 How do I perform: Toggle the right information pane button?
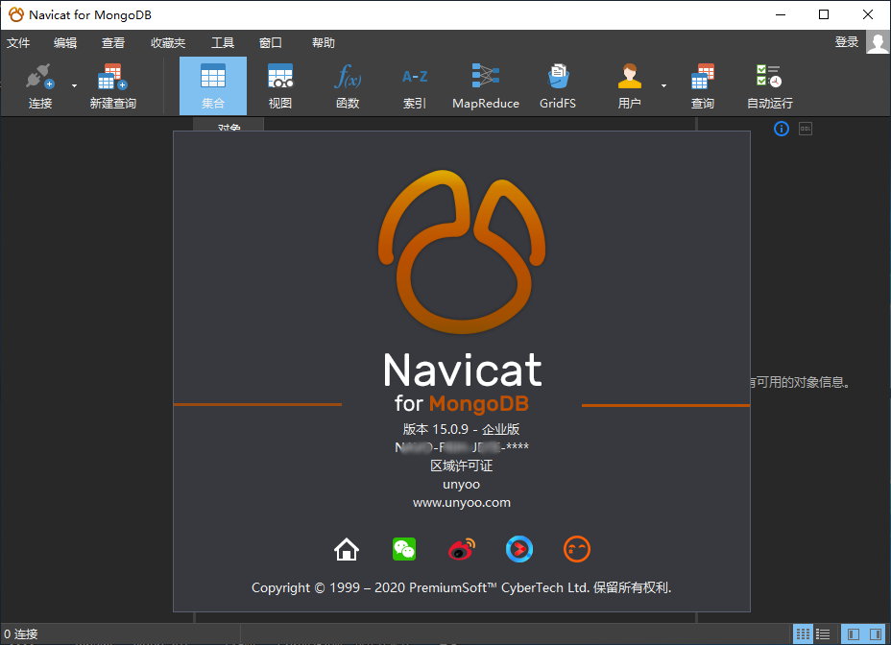pos(876,633)
